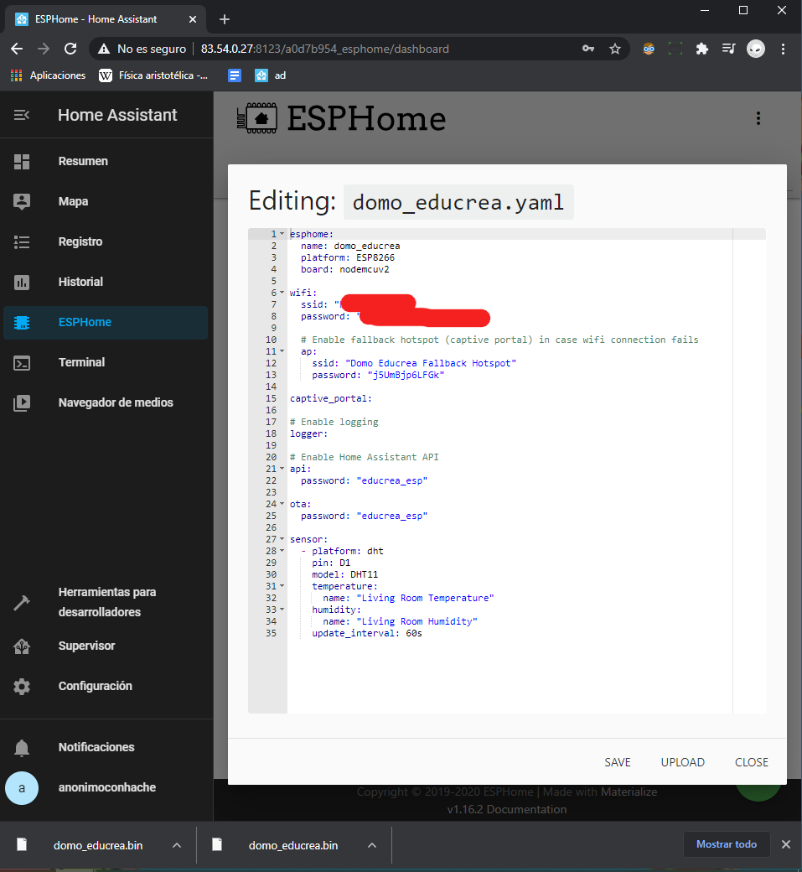Open the Resumen dashboard icon
802x872 pixels.
coord(22,161)
